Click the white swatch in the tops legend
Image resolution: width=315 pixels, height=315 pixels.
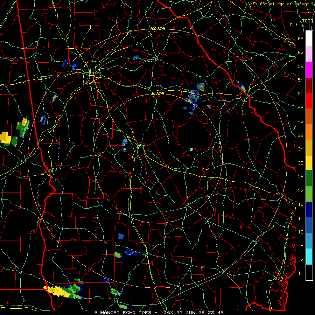coord(309,38)
